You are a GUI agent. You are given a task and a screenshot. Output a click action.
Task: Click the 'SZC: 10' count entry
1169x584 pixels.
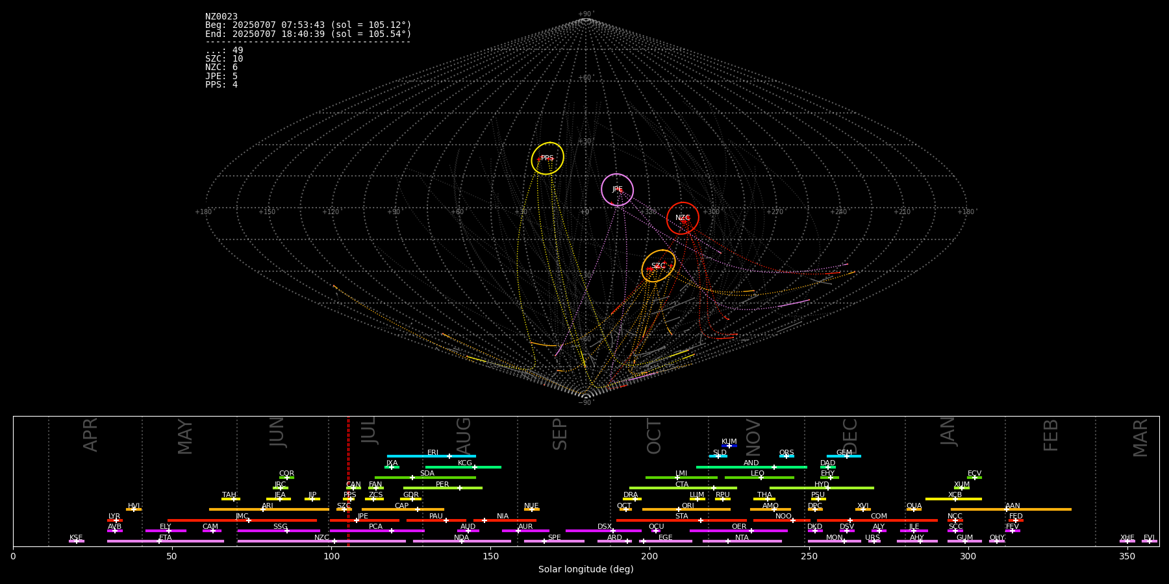(224, 59)
